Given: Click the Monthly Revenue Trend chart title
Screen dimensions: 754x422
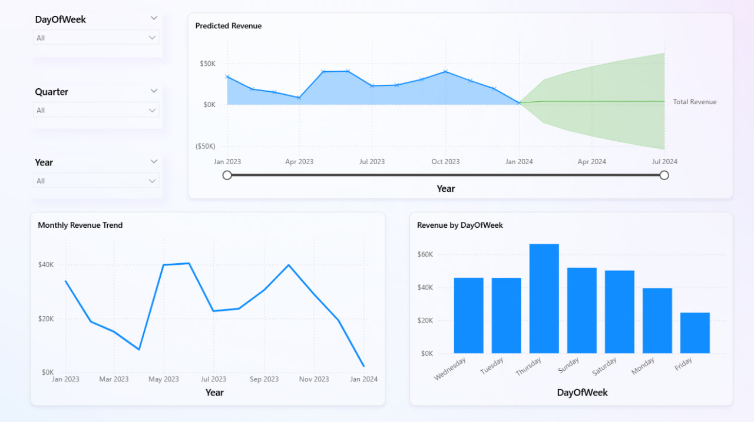Looking at the screenshot, I should [80, 225].
